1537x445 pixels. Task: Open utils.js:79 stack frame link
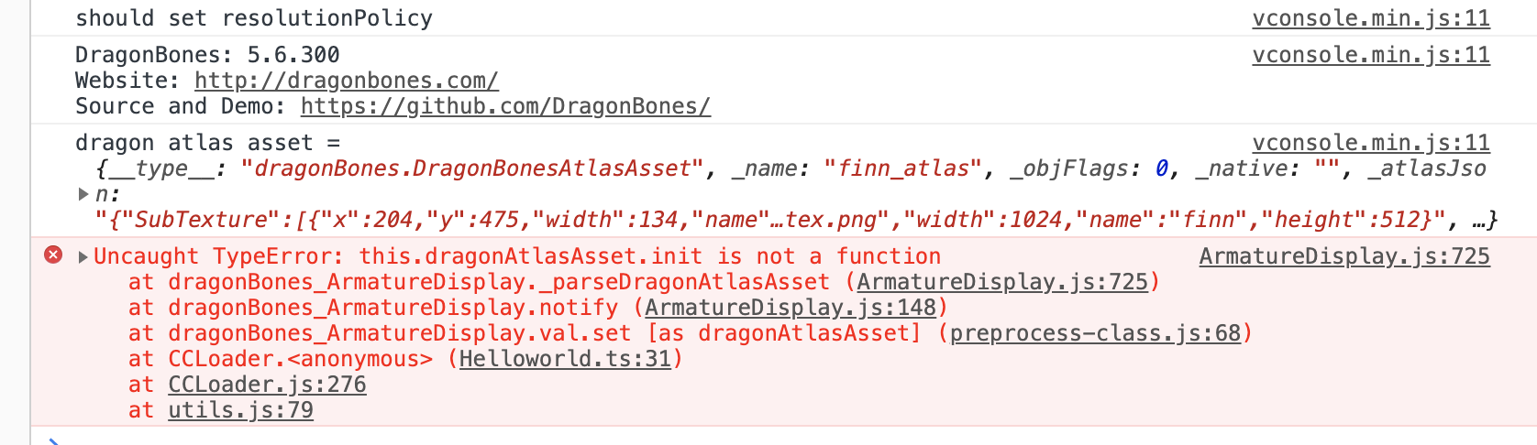(x=240, y=410)
